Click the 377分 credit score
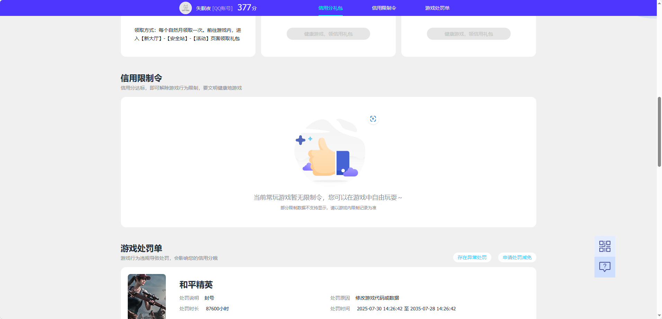The height and width of the screenshot is (319, 662). (x=247, y=8)
